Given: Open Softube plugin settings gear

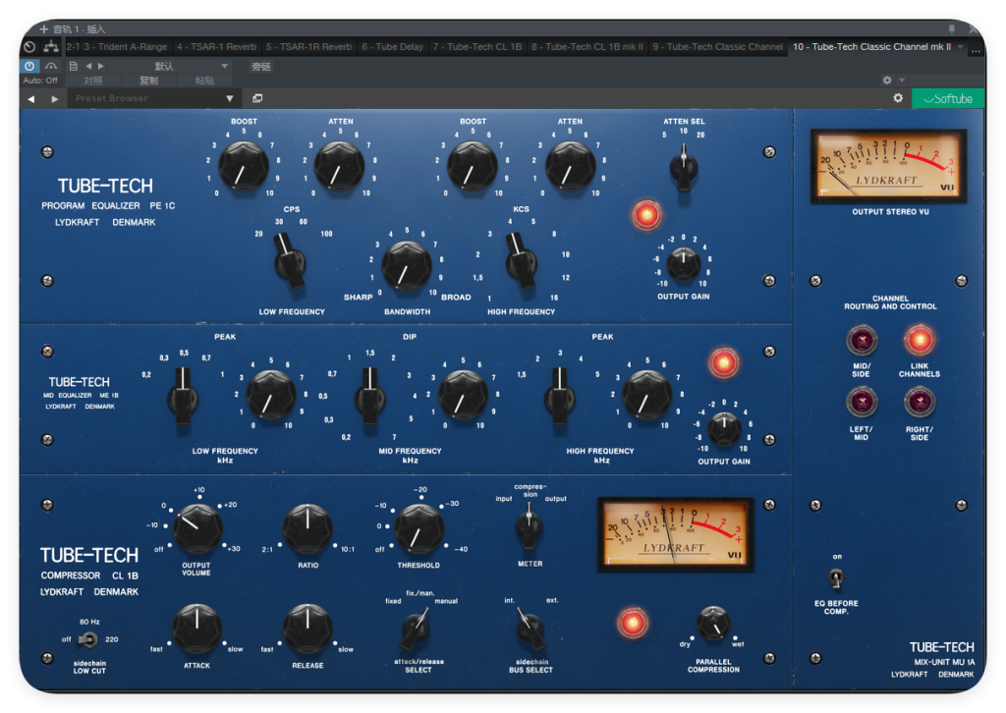Looking at the screenshot, I should (898, 98).
